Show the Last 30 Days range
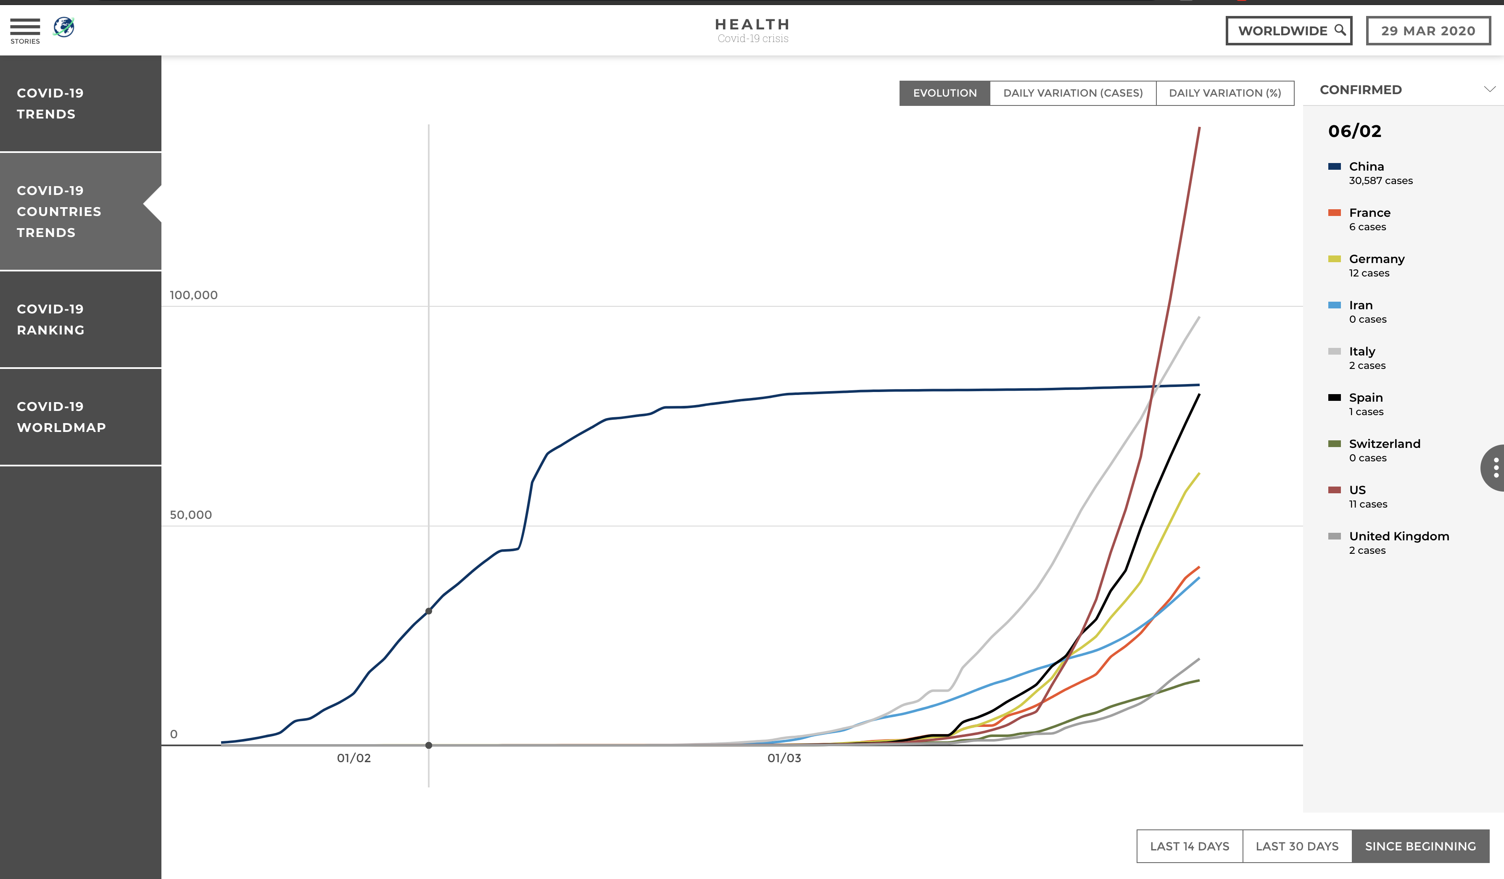1504x879 pixels. coord(1297,846)
